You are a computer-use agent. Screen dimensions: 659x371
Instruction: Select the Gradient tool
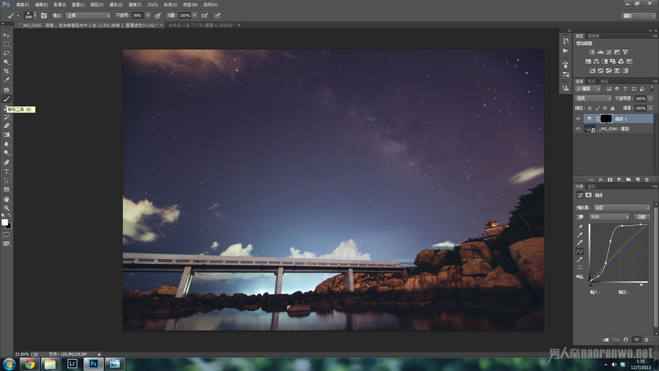tap(7, 135)
